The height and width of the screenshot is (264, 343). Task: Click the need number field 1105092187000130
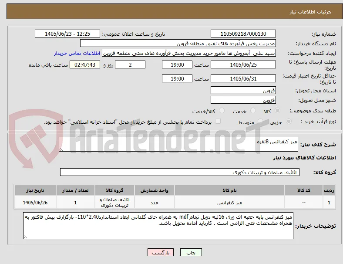click(243, 34)
